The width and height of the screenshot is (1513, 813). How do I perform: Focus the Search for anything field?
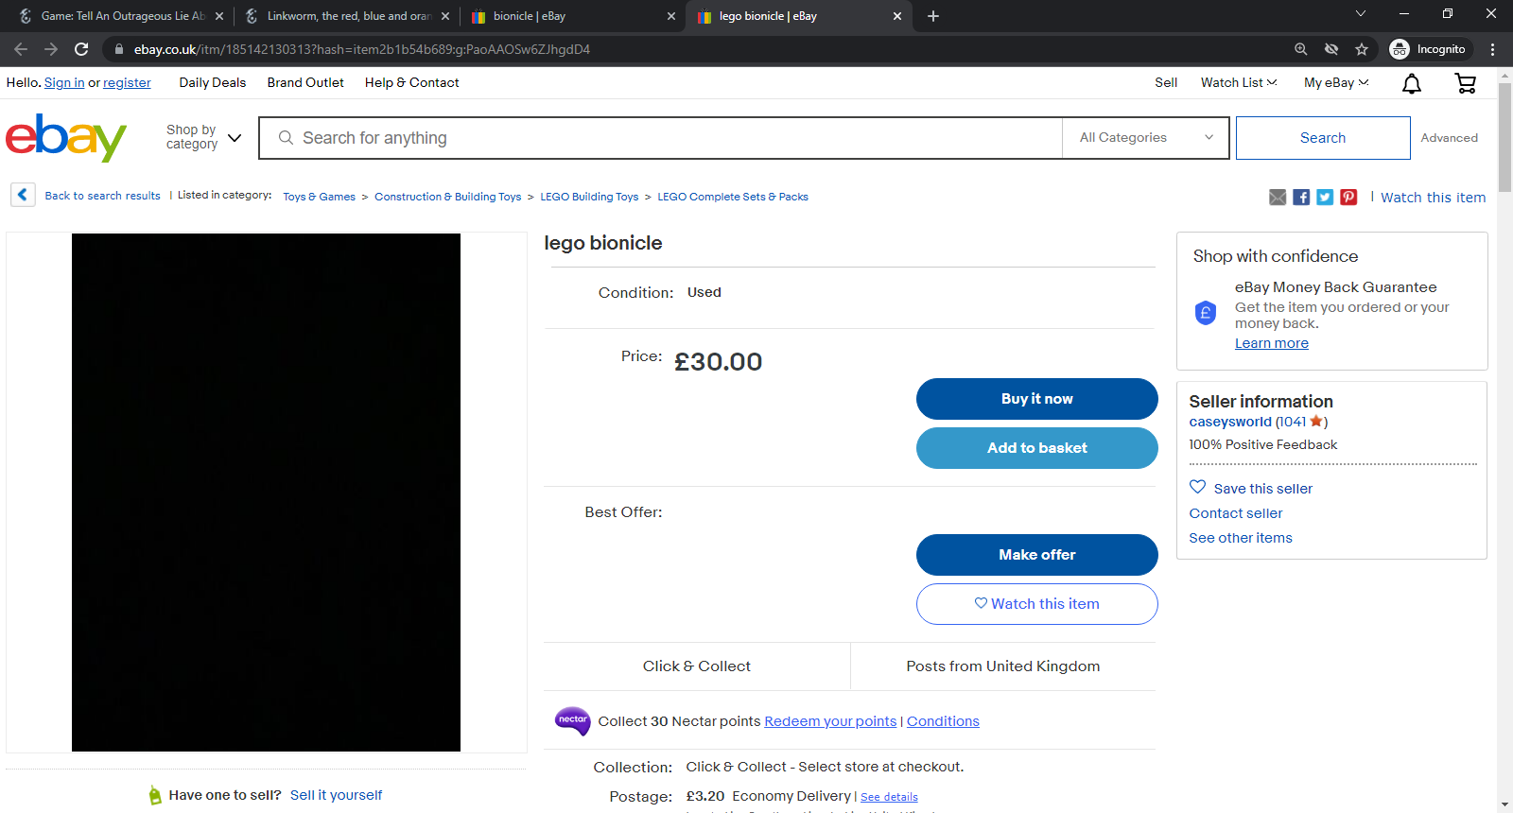661,138
